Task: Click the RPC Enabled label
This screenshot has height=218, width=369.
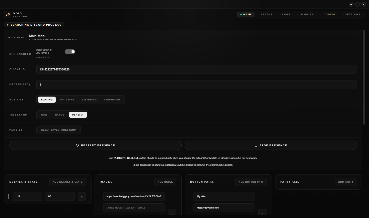Action: [x=20, y=54]
